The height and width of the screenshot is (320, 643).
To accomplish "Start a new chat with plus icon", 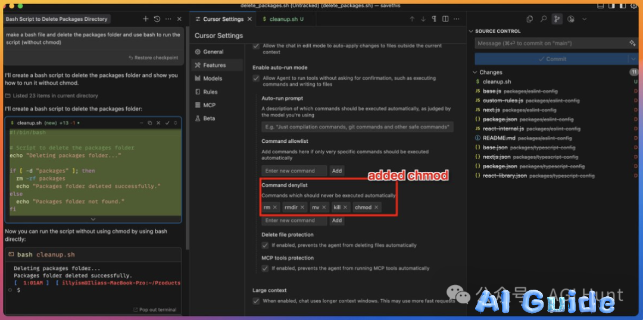I will [x=146, y=19].
